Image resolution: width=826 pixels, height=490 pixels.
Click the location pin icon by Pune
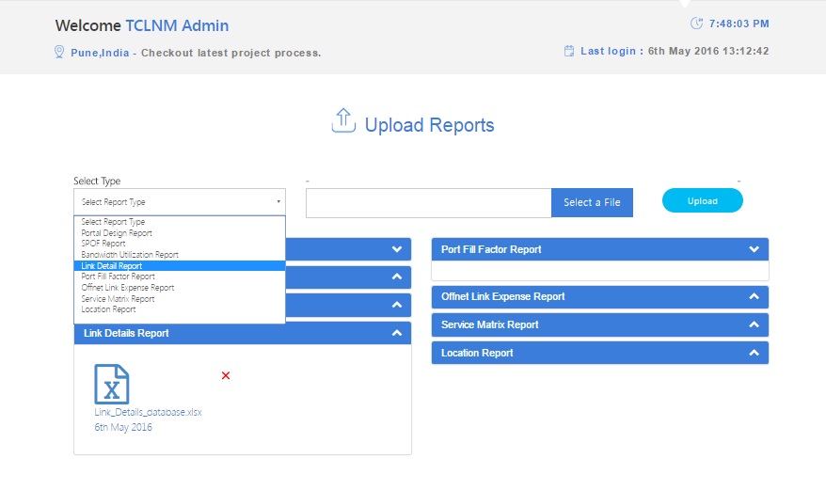click(59, 52)
